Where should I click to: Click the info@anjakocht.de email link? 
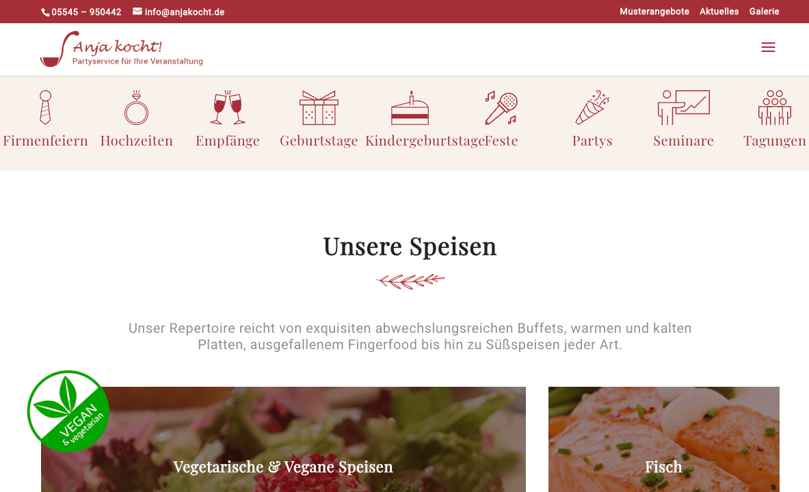pyautogui.click(x=178, y=12)
